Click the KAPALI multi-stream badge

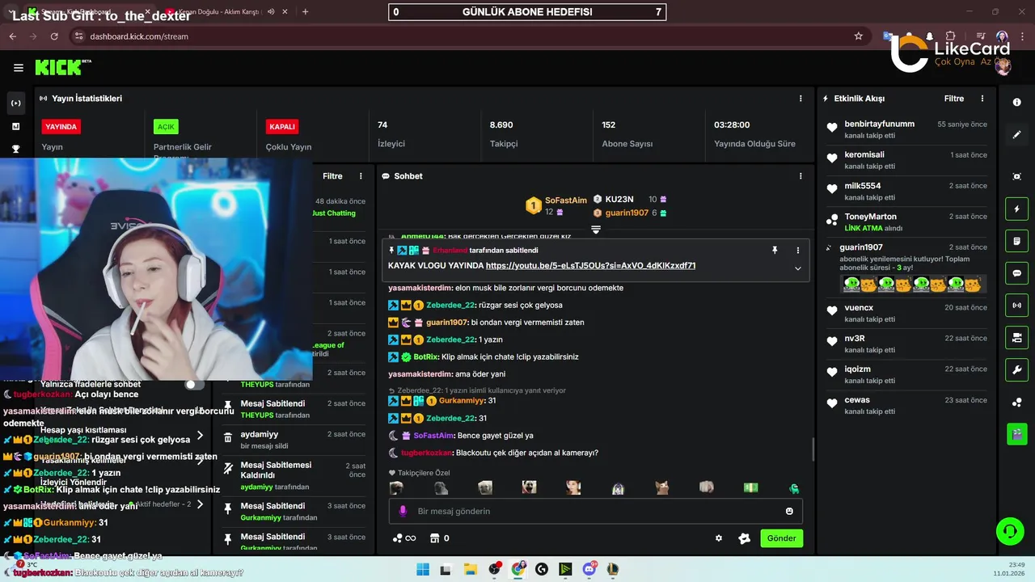[282, 127]
